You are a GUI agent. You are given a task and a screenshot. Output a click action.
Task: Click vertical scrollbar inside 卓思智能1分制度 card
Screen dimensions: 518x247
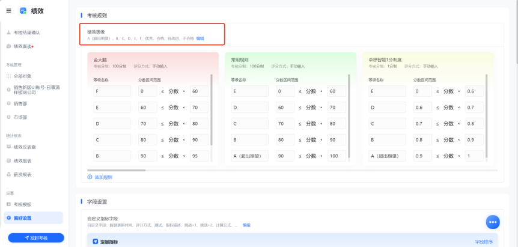click(x=486, y=116)
